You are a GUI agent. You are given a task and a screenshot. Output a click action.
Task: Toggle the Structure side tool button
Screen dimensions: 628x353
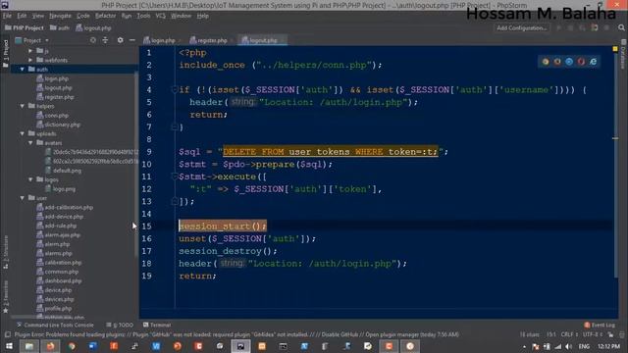pyautogui.click(x=6, y=252)
